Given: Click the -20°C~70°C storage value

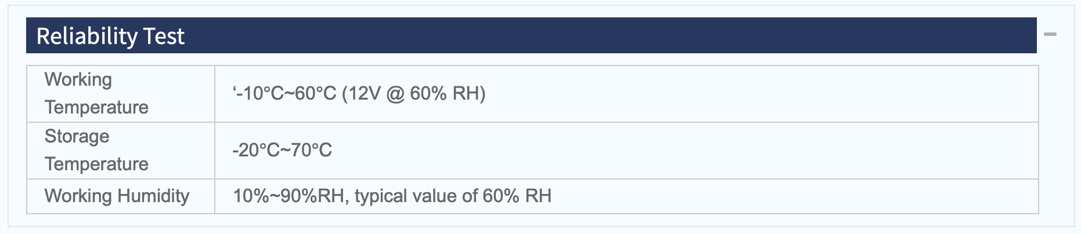Looking at the screenshot, I should point(282,150).
